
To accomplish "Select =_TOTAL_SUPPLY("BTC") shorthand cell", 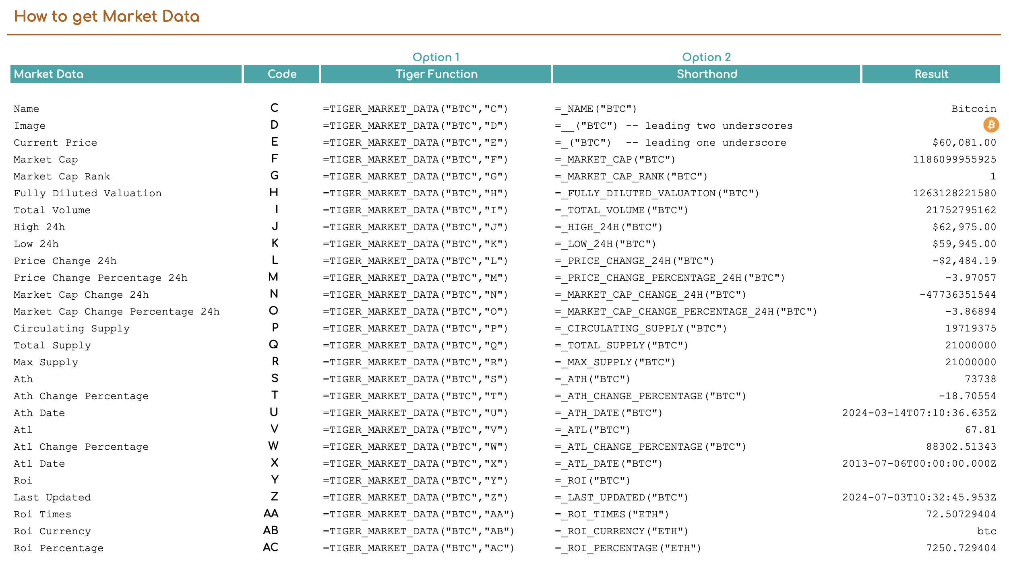I will pyautogui.click(x=622, y=345).
